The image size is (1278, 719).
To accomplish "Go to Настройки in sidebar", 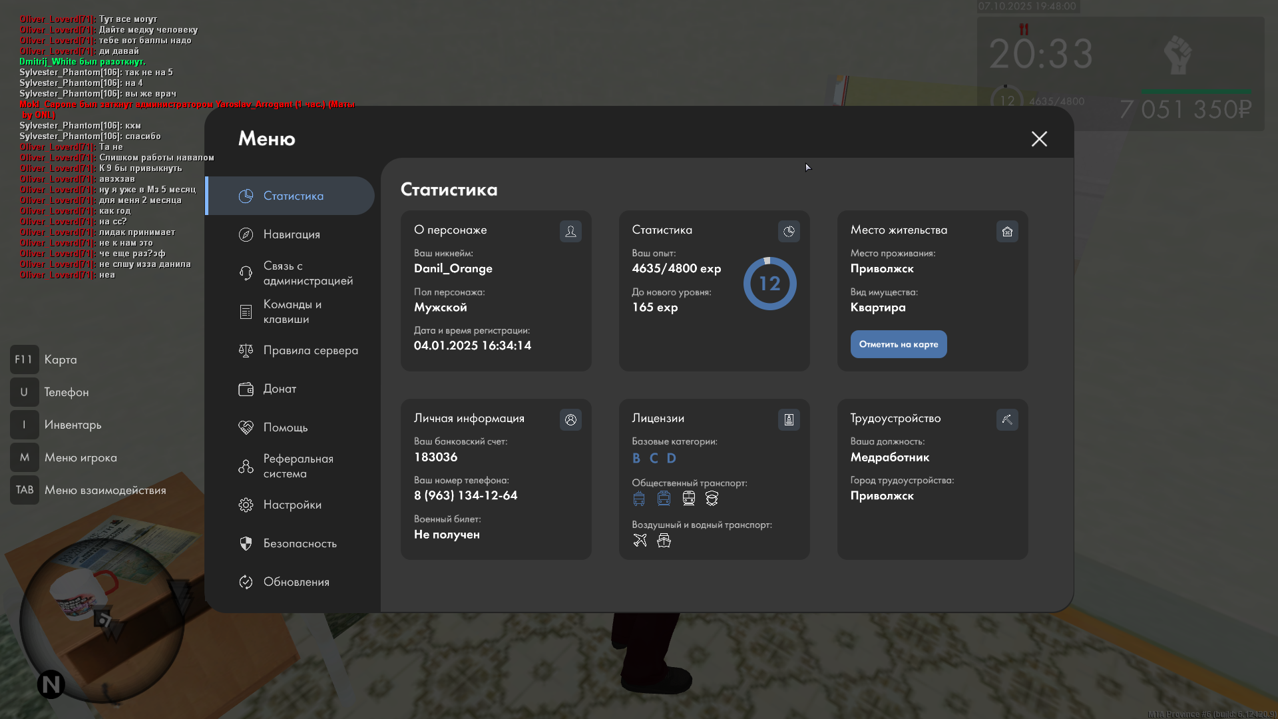I will tap(292, 505).
